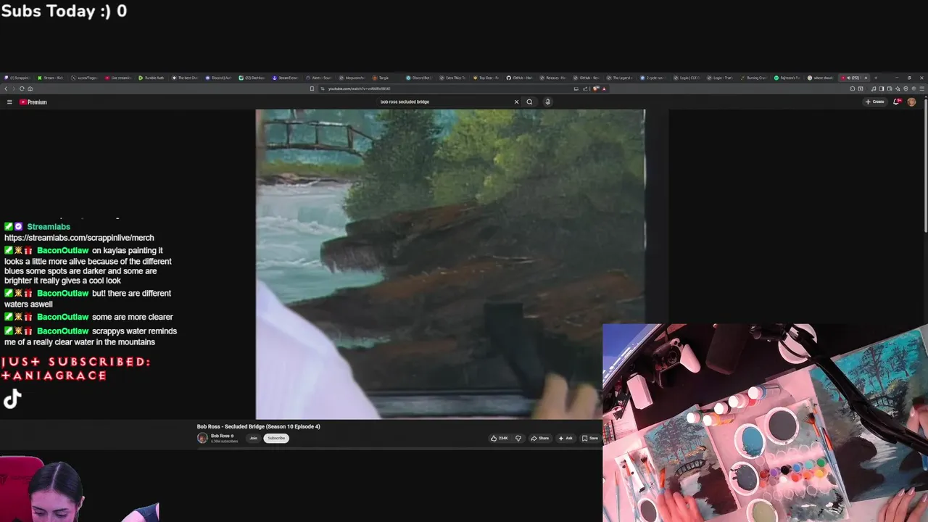This screenshot has width=928, height=522.
Task: Like the Bob Ross video
Action: pyautogui.click(x=499, y=438)
